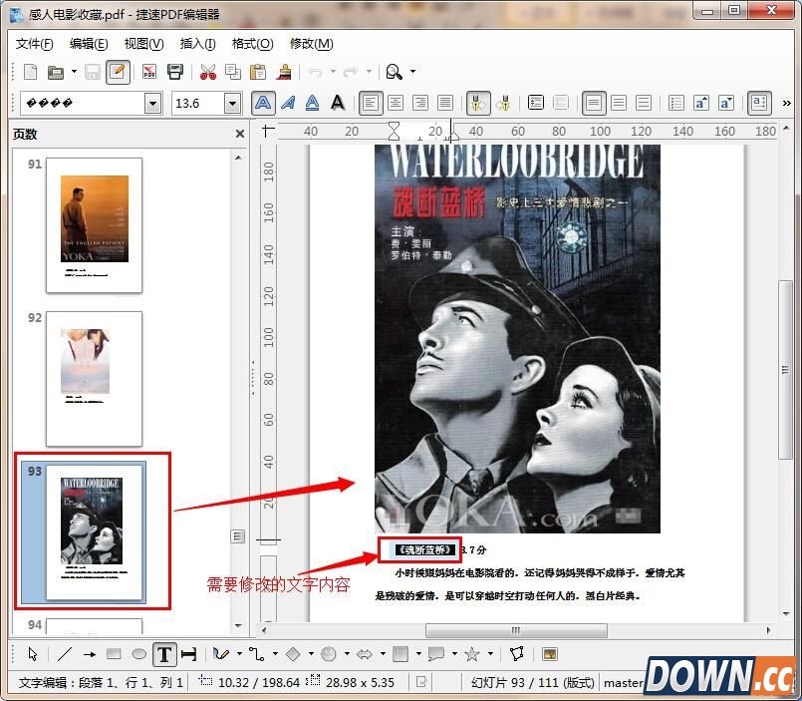Select the Line drawing tool
The width and height of the screenshot is (802, 701).
(x=65, y=654)
